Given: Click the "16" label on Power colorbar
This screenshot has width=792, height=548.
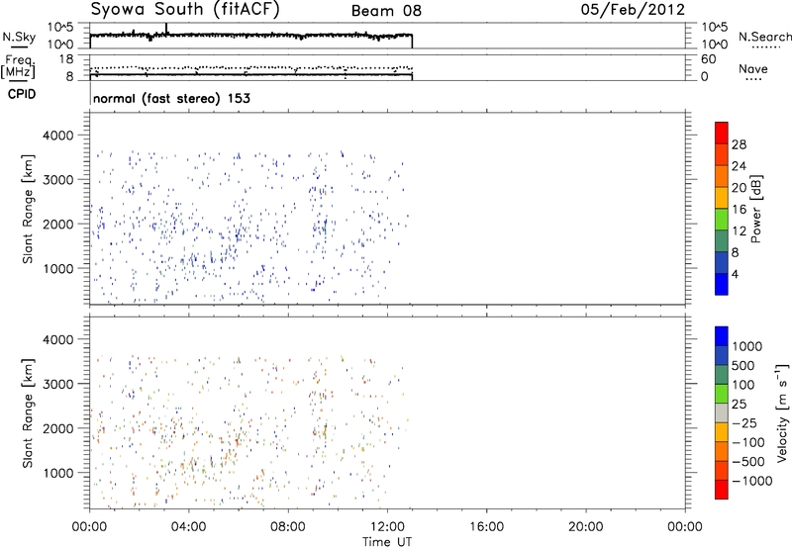Looking at the screenshot, I should coord(739,210).
